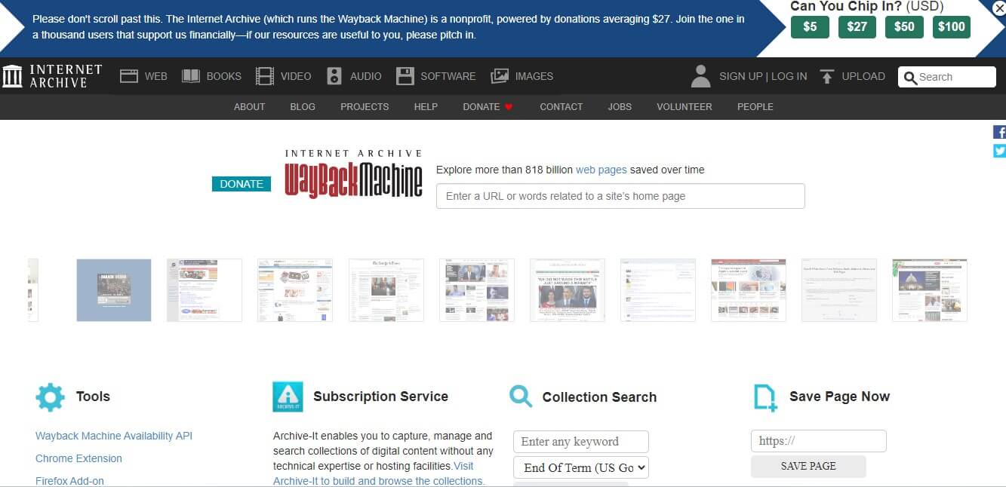Screen dimensions: 1006x487
Task: Open the IMAGES section icon
Action: coord(500,75)
